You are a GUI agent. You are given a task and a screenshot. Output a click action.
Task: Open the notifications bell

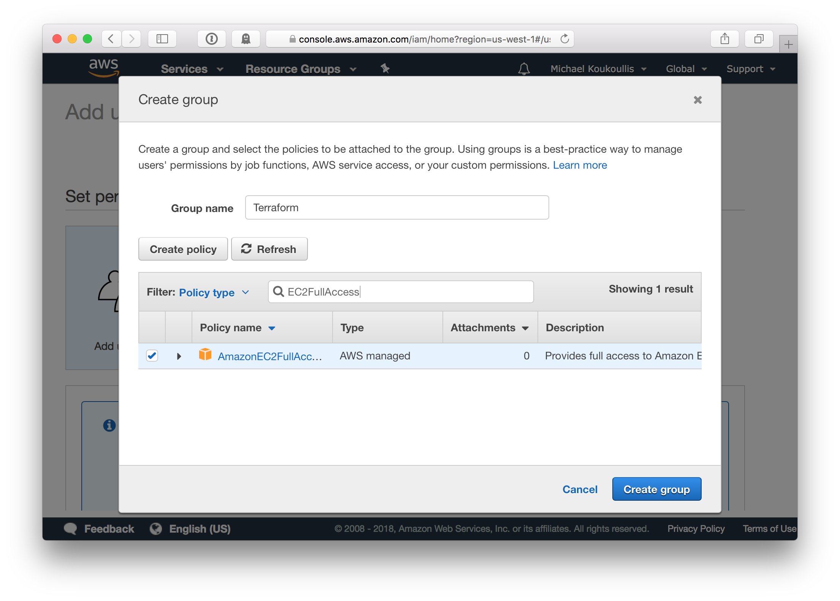pyautogui.click(x=524, y=69)
